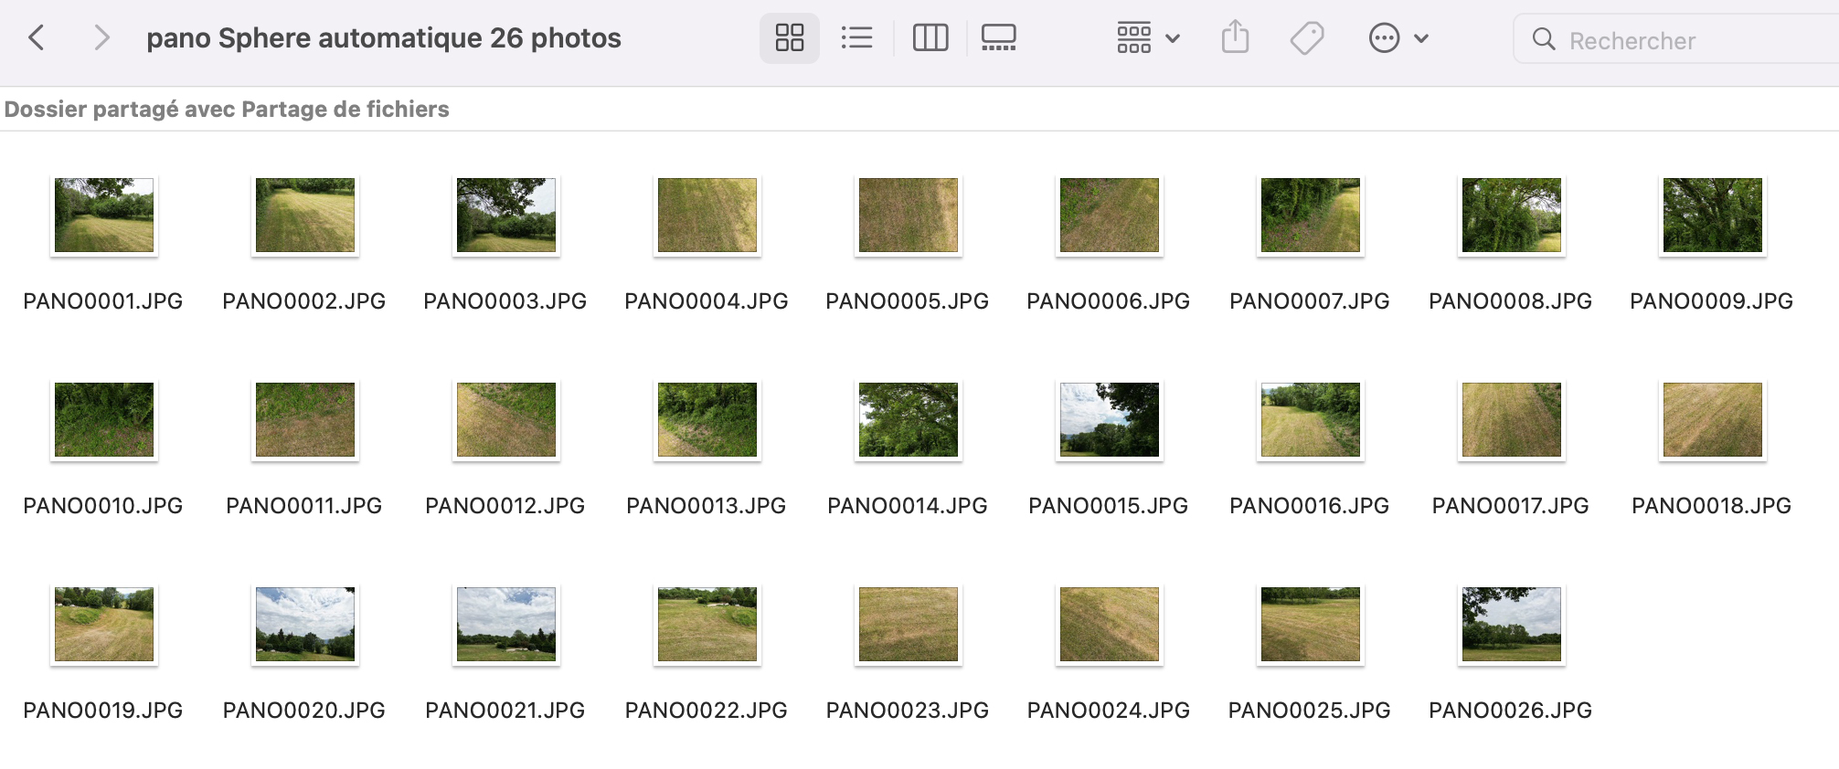Select PANO0011.JPG thumbnail
Viewport: 1839px width, 769px height.
[x=305, y=420]
